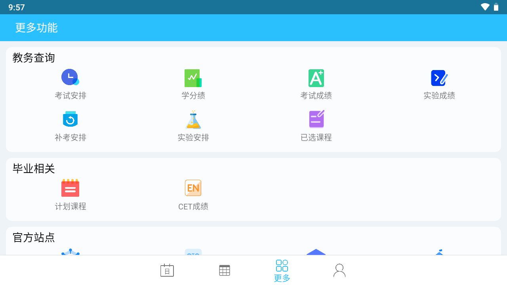Tap the 实验安排 flask icon
The image size is (507, 285).
pyautogui.click(x=193, y=119)
